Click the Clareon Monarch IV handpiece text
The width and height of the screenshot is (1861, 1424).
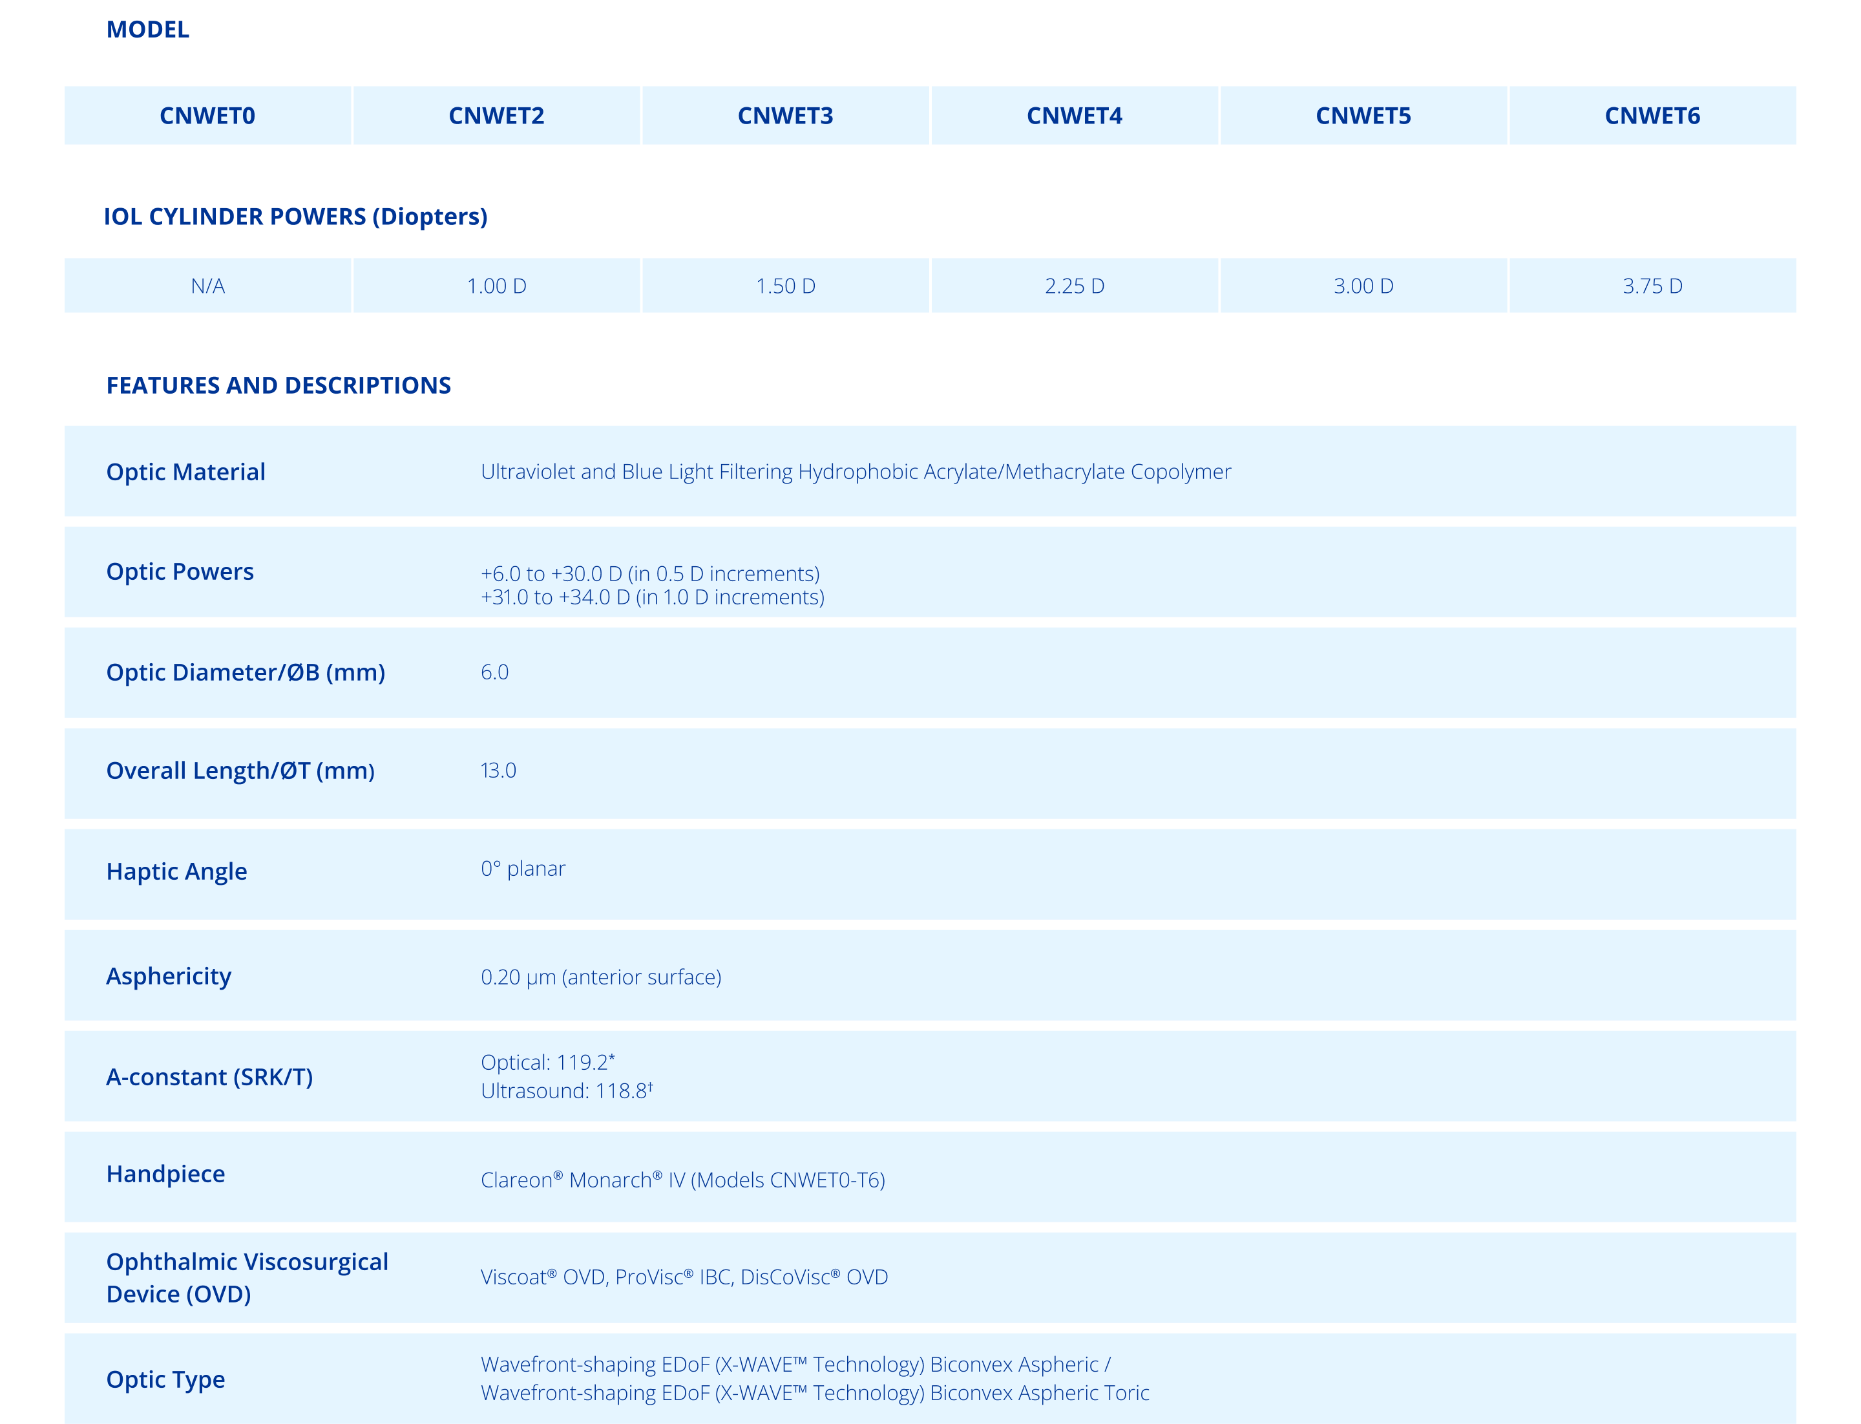point(682,1180)
